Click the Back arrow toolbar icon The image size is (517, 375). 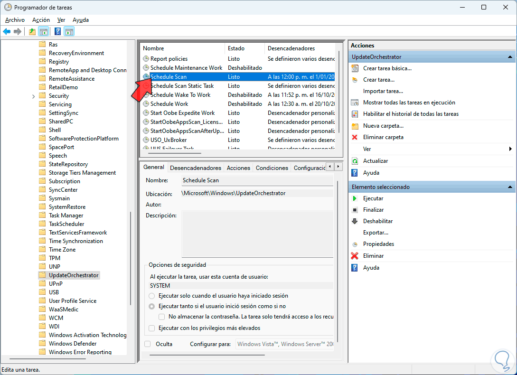tap(7, 32)
